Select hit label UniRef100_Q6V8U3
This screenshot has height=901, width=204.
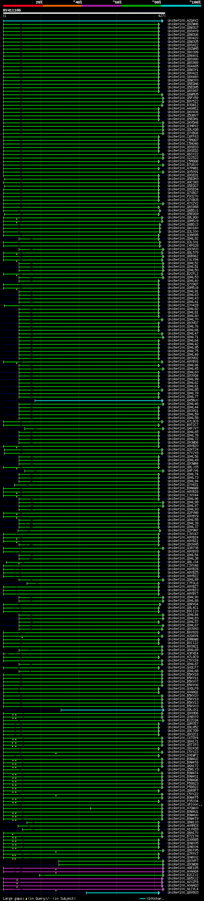(x=183, y=892)
